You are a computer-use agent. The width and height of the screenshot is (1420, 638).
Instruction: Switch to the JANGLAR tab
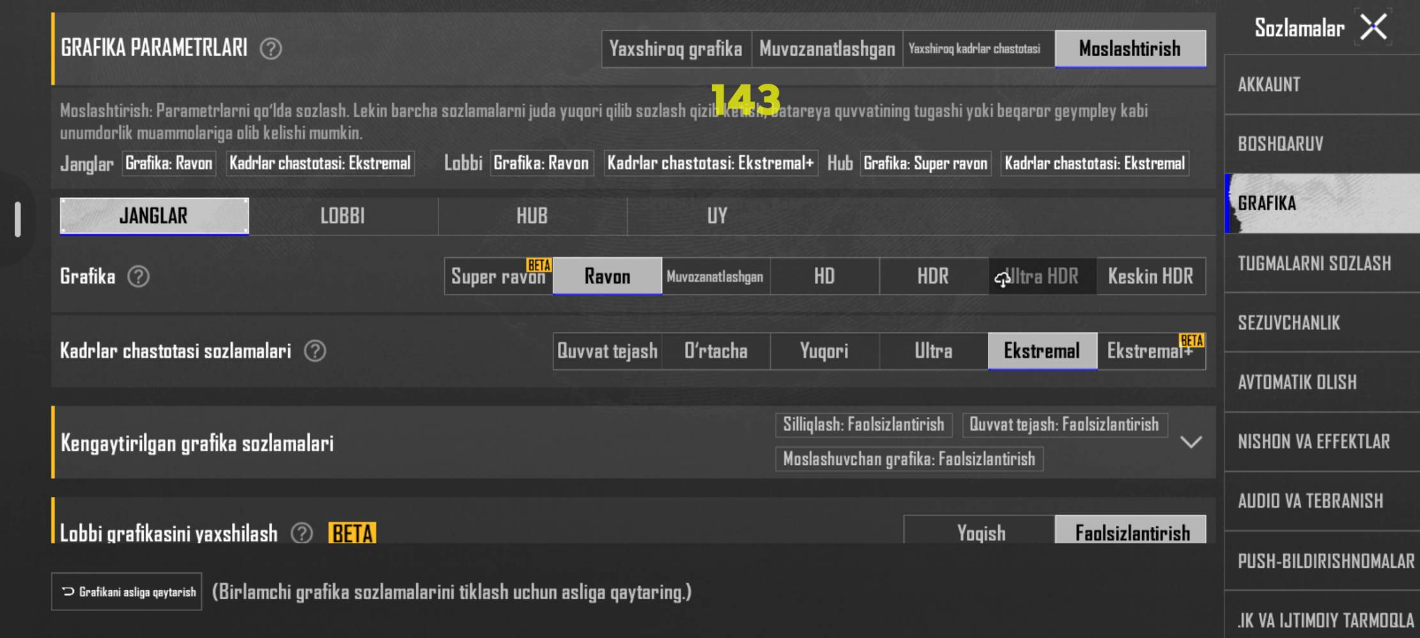click(154, 216)
